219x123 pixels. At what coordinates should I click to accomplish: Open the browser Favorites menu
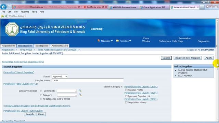pos(25,12)
